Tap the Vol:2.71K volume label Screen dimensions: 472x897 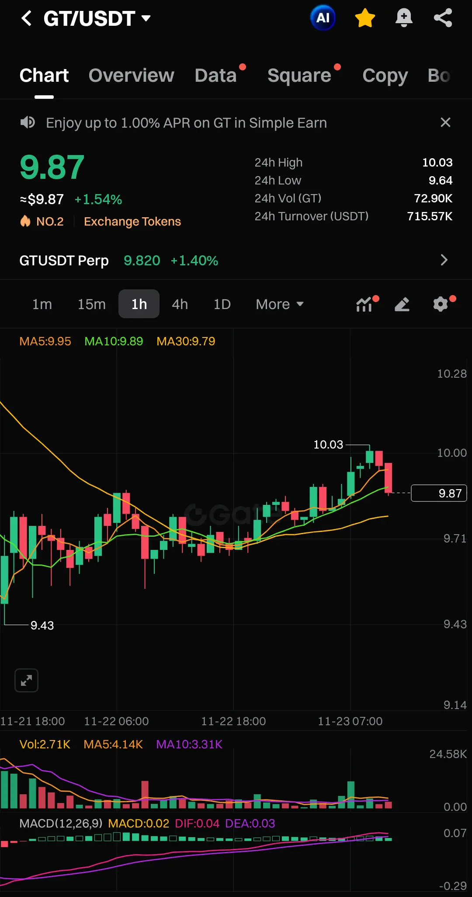pyautogui.click(x=45, y=744)
